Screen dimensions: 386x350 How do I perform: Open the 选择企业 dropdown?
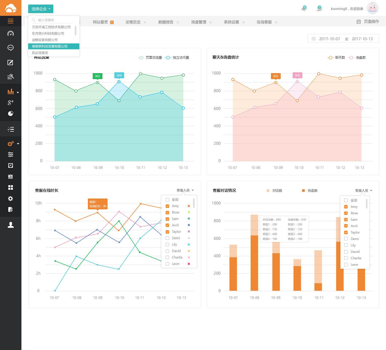(x=41, y=9)
